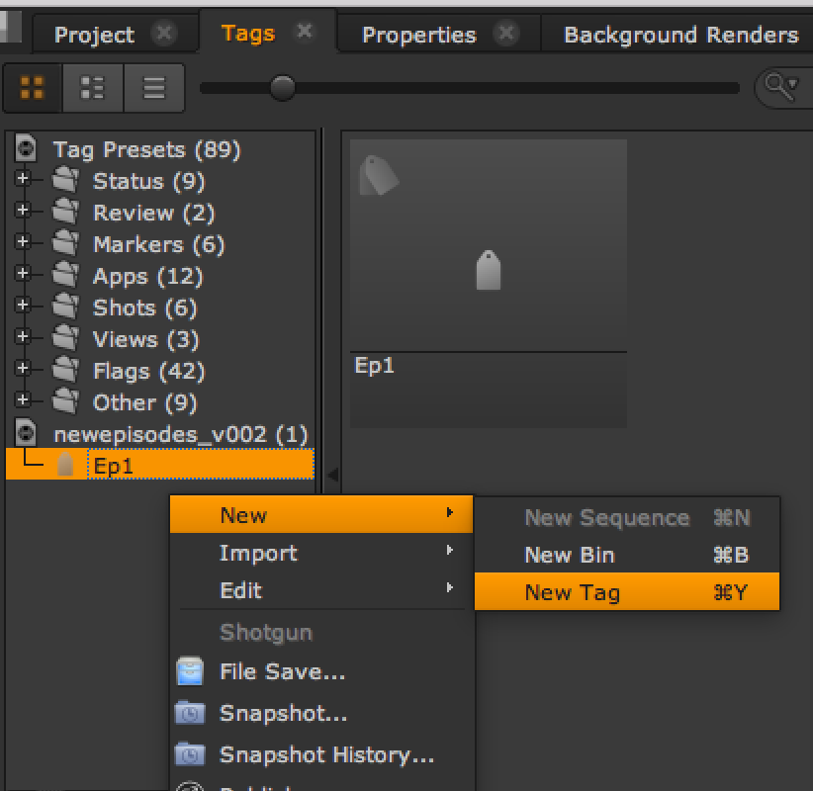Click the newepisodes_v002 project icon
This screenshot has width=813, height=791.
click(26, 433)
